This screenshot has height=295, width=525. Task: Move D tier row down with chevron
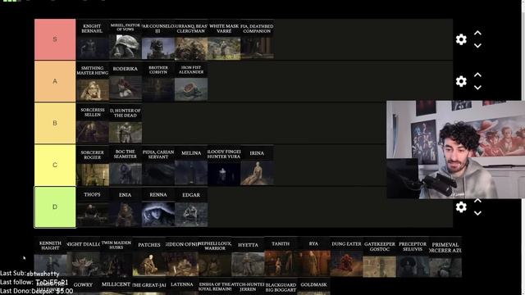coord(477,213)
